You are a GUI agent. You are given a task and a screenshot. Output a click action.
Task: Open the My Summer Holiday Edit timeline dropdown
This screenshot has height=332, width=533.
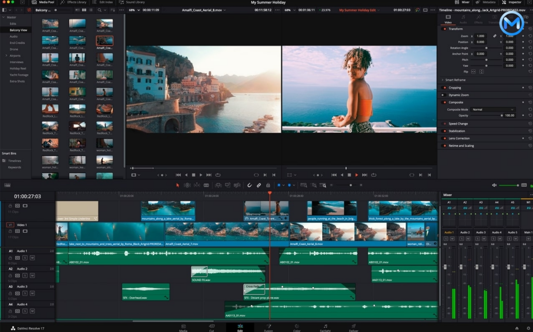pos(378,10)
